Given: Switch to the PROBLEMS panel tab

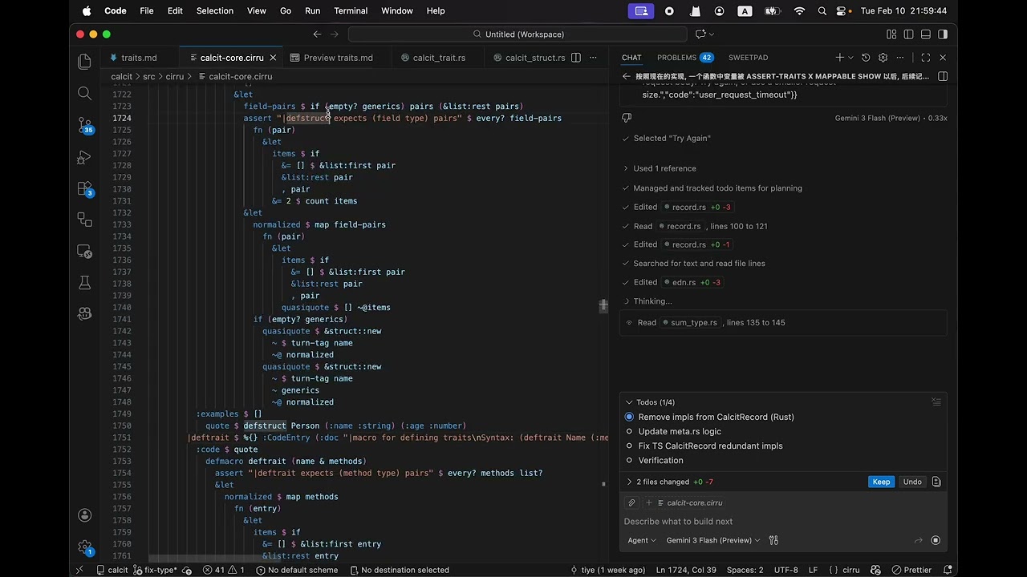Looking at the screenshot, I should [684, 58].
